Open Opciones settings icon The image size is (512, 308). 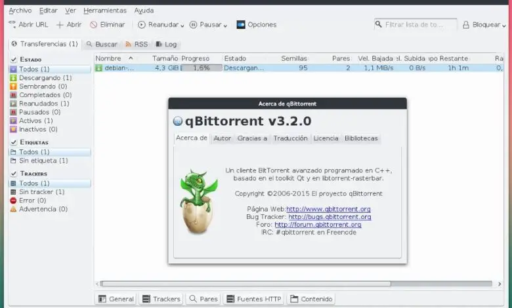pyautogui.click(x=241, y=25)
